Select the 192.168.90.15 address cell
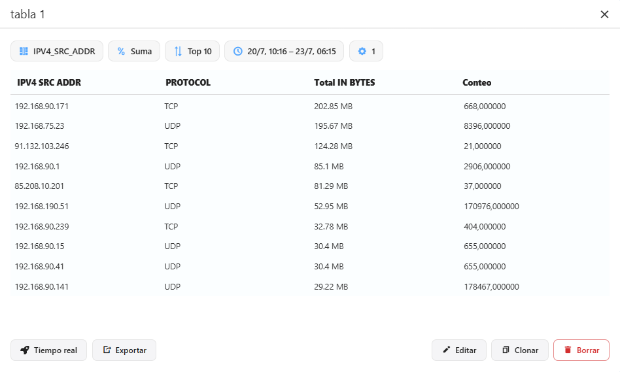Image resolution: width=620 pixels, height=372 pixels. tap(39, 246)
